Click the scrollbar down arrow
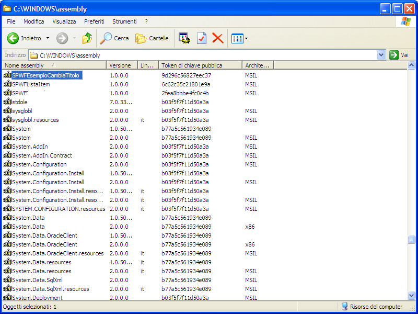Viewport: 418px width, 314px height. [411, 295]
